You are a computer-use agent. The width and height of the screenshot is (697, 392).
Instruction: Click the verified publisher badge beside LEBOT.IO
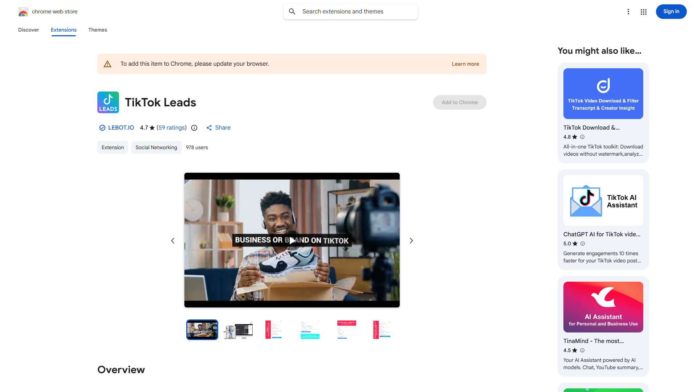102,128
